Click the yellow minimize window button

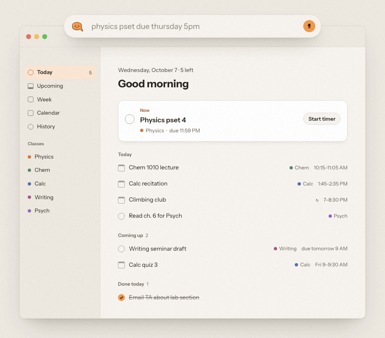coord(37,37)
